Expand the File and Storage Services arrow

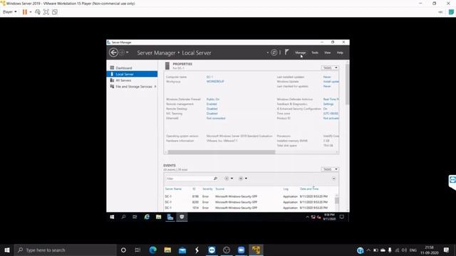click(x=155, y=87)
